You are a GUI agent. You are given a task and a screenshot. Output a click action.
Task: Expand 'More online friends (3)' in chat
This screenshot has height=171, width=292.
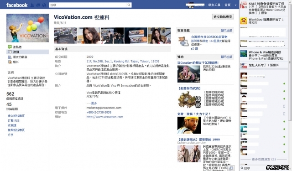click(264, 160)
